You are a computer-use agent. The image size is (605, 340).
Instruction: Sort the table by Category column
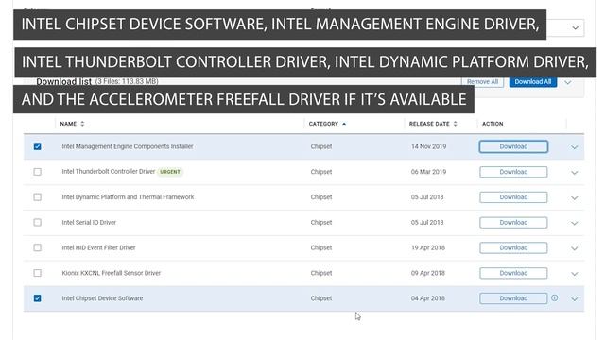tap(327, 124)
